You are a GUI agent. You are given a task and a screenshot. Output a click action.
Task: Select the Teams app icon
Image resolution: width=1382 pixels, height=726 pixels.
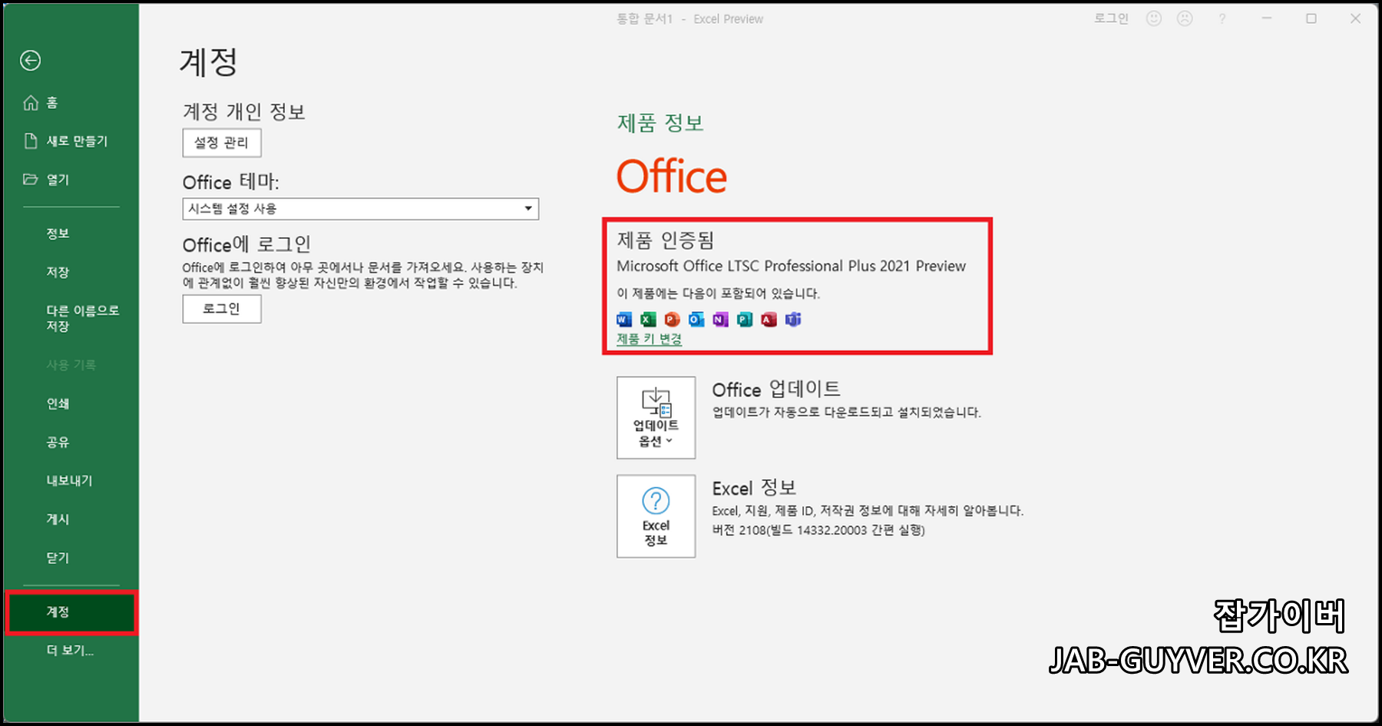793,320
